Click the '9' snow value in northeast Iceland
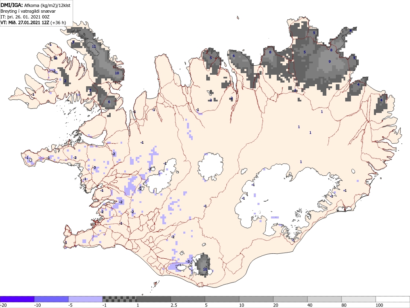This screenshot has width=410, height=308. (x=330, y=62)
